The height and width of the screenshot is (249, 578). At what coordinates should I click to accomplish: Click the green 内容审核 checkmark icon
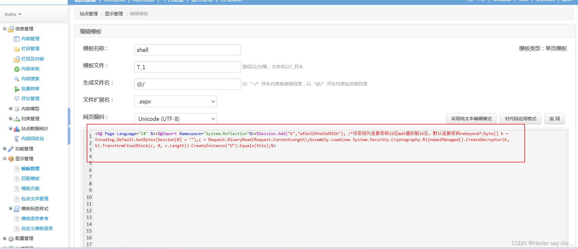pos(17,69)
